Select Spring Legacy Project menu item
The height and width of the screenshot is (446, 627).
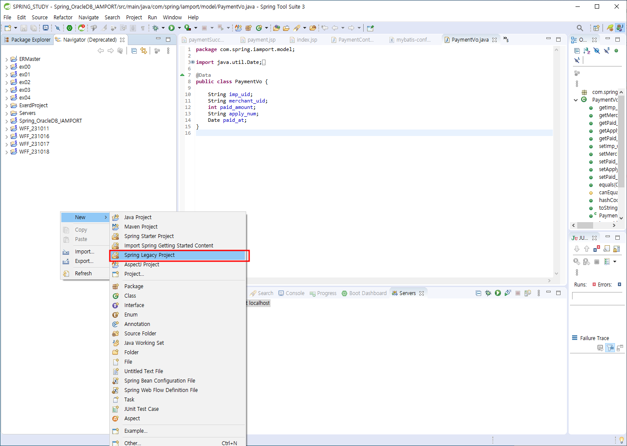click(178, 255)
